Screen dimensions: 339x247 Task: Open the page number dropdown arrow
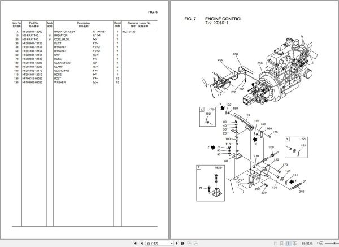(x=172, y=244)
